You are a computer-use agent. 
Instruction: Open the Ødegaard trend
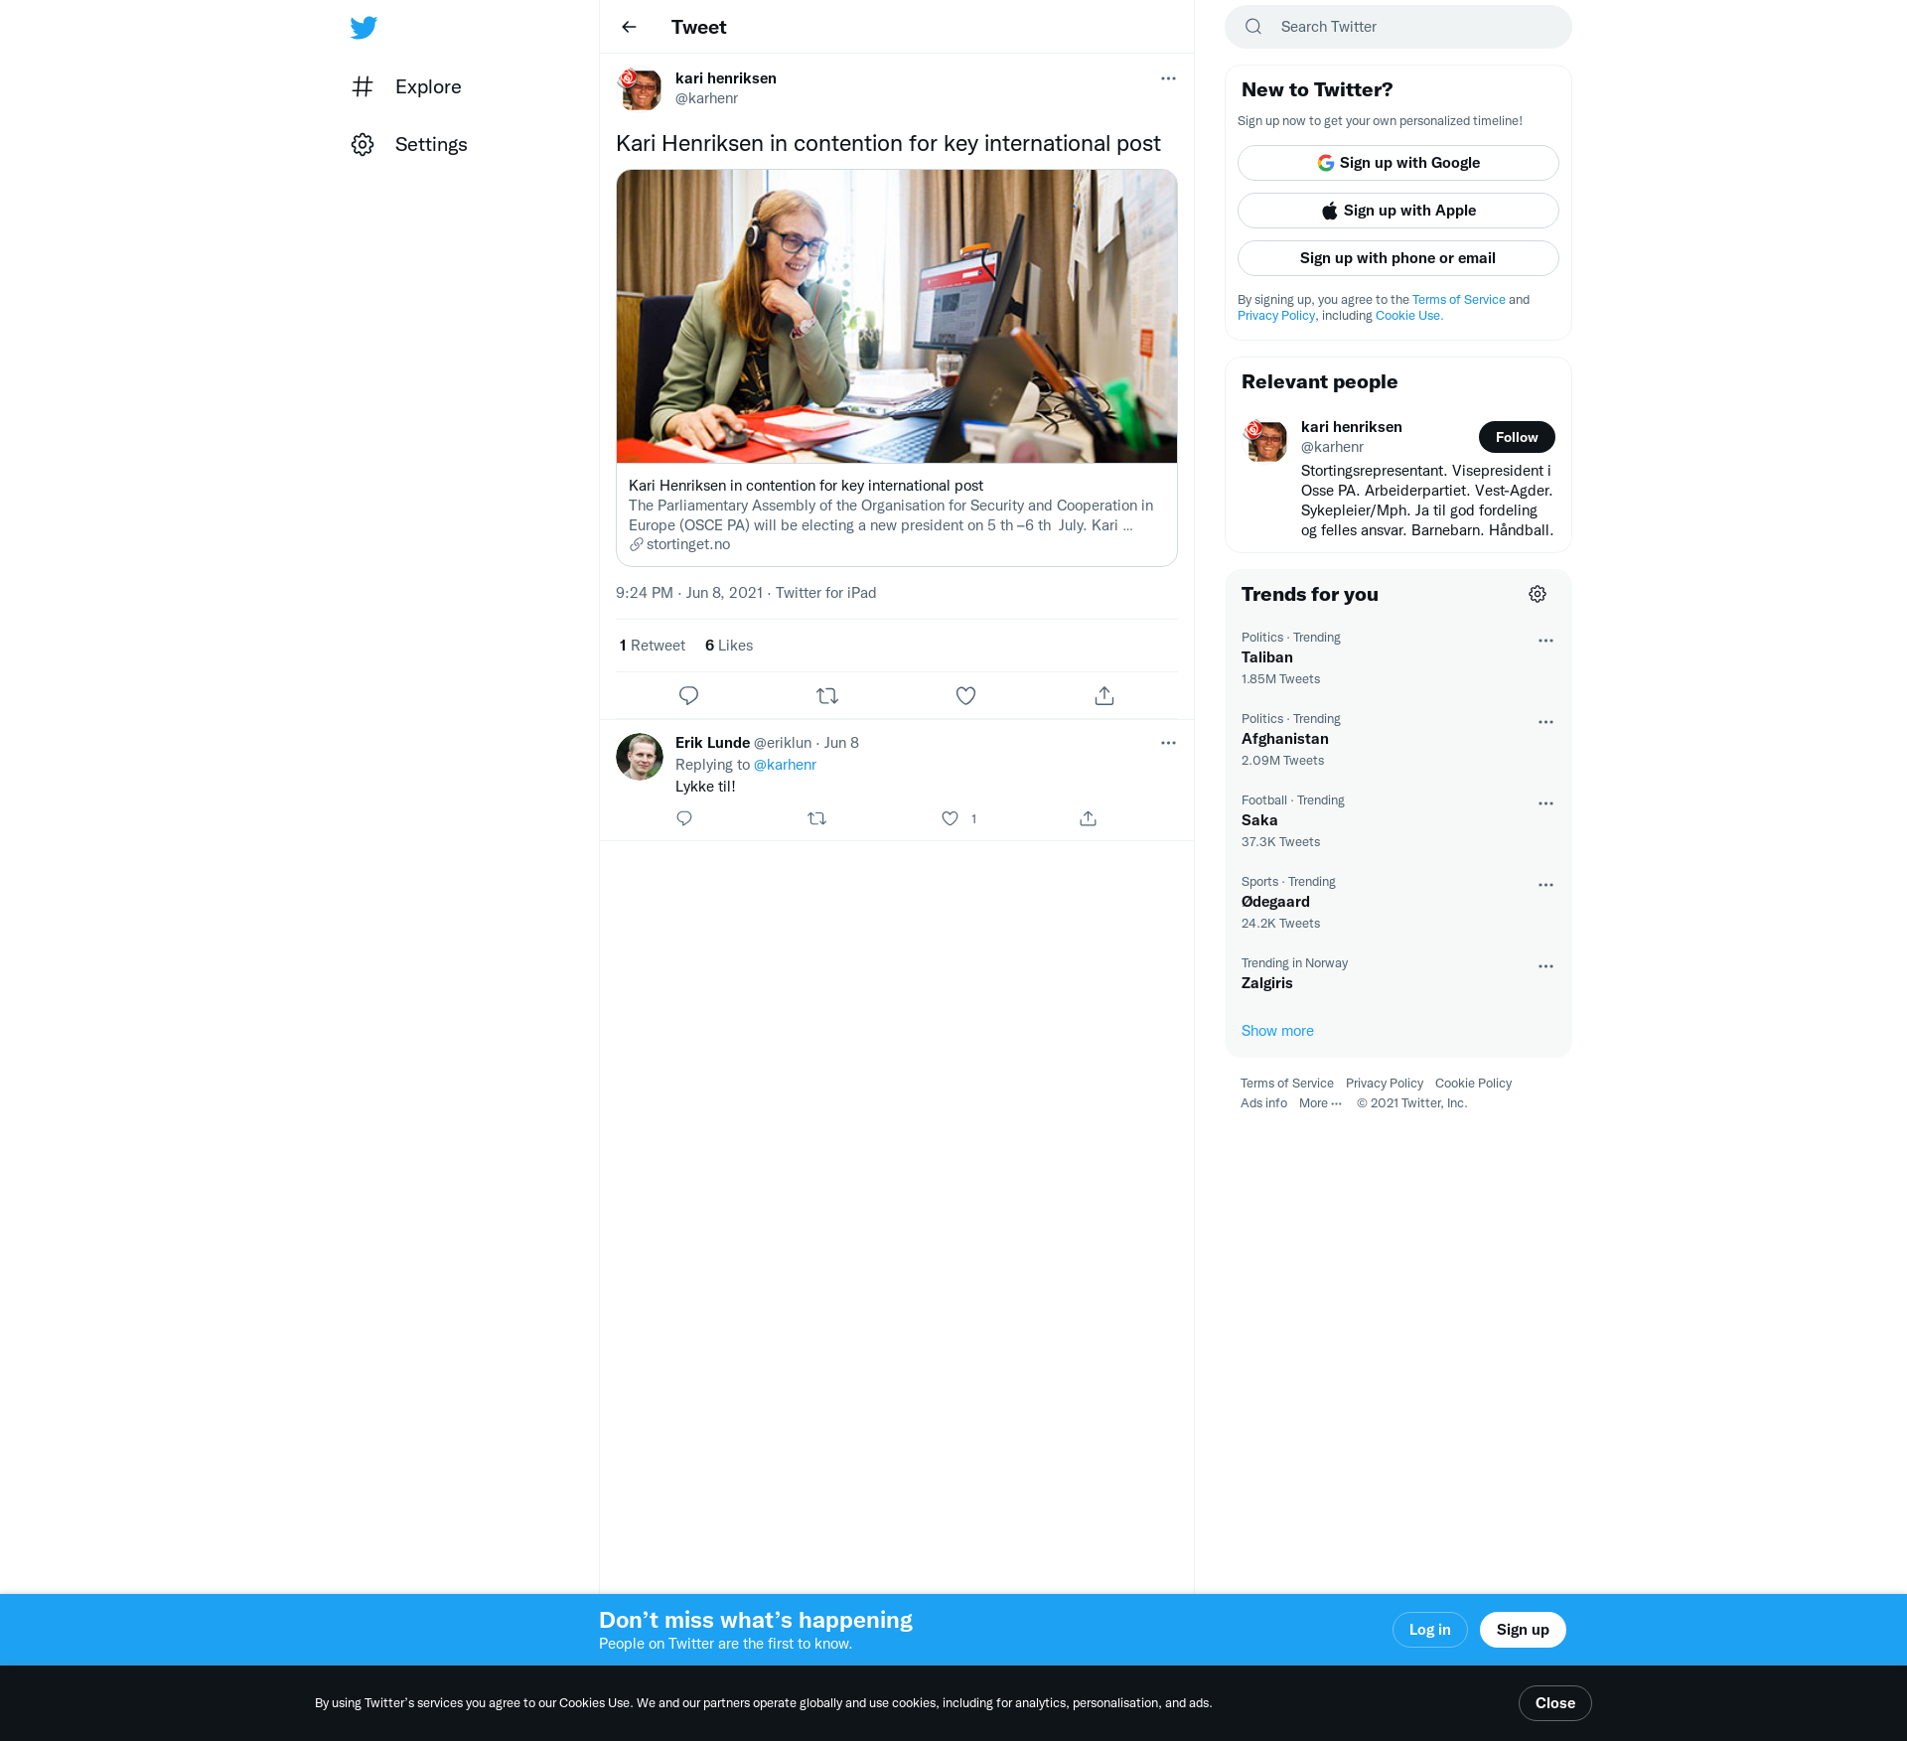(x=1275, y=902)
